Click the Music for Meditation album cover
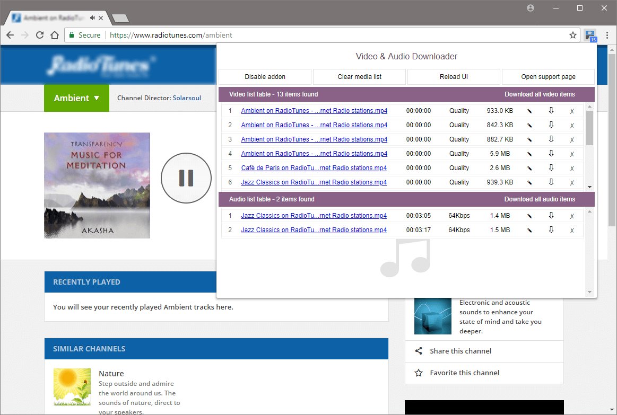617x415 pixels. 97,186
